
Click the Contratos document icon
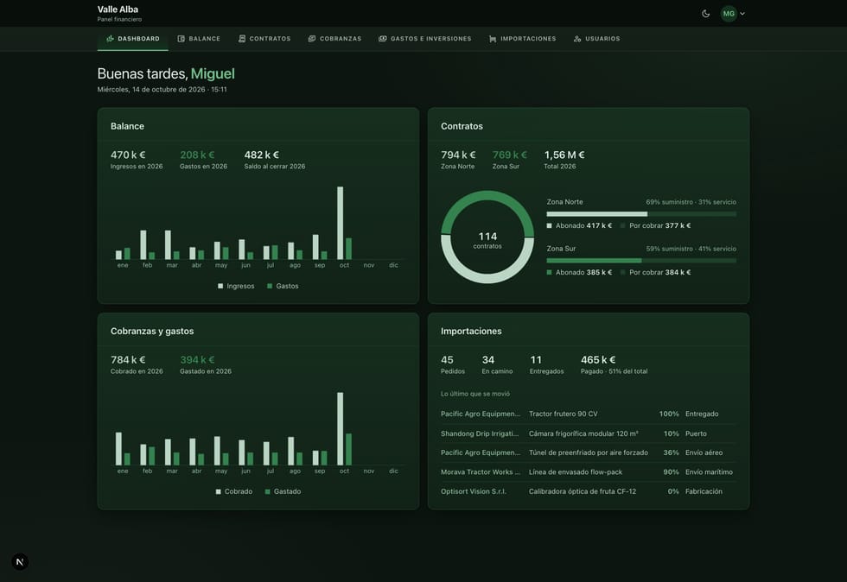pyautogui.click(x=242, y=39)
